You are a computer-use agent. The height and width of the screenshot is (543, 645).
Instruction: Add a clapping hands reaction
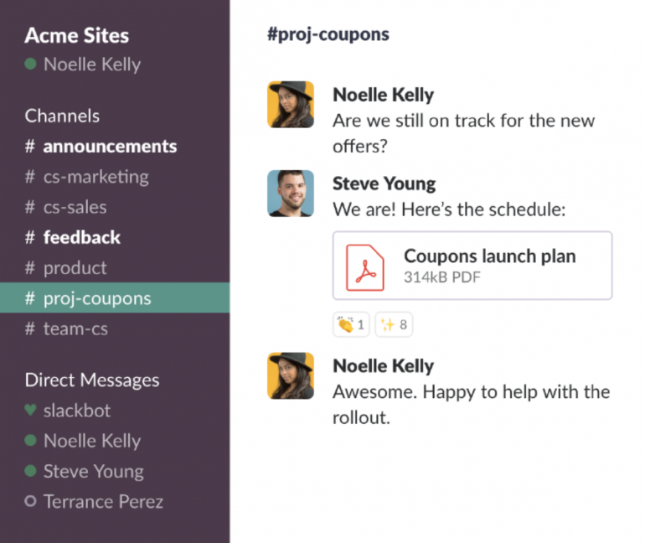click(351, 324)
